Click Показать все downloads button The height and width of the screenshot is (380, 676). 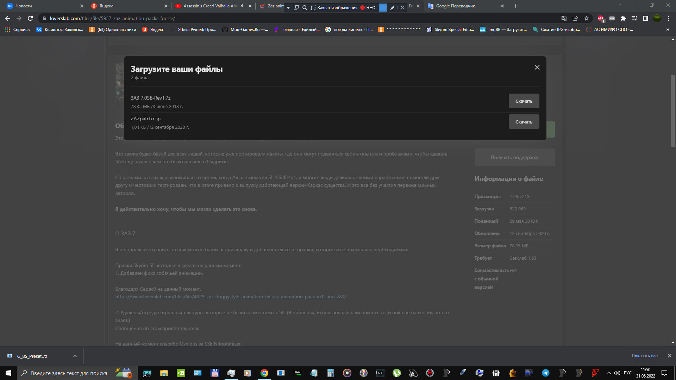click(644, 356)
